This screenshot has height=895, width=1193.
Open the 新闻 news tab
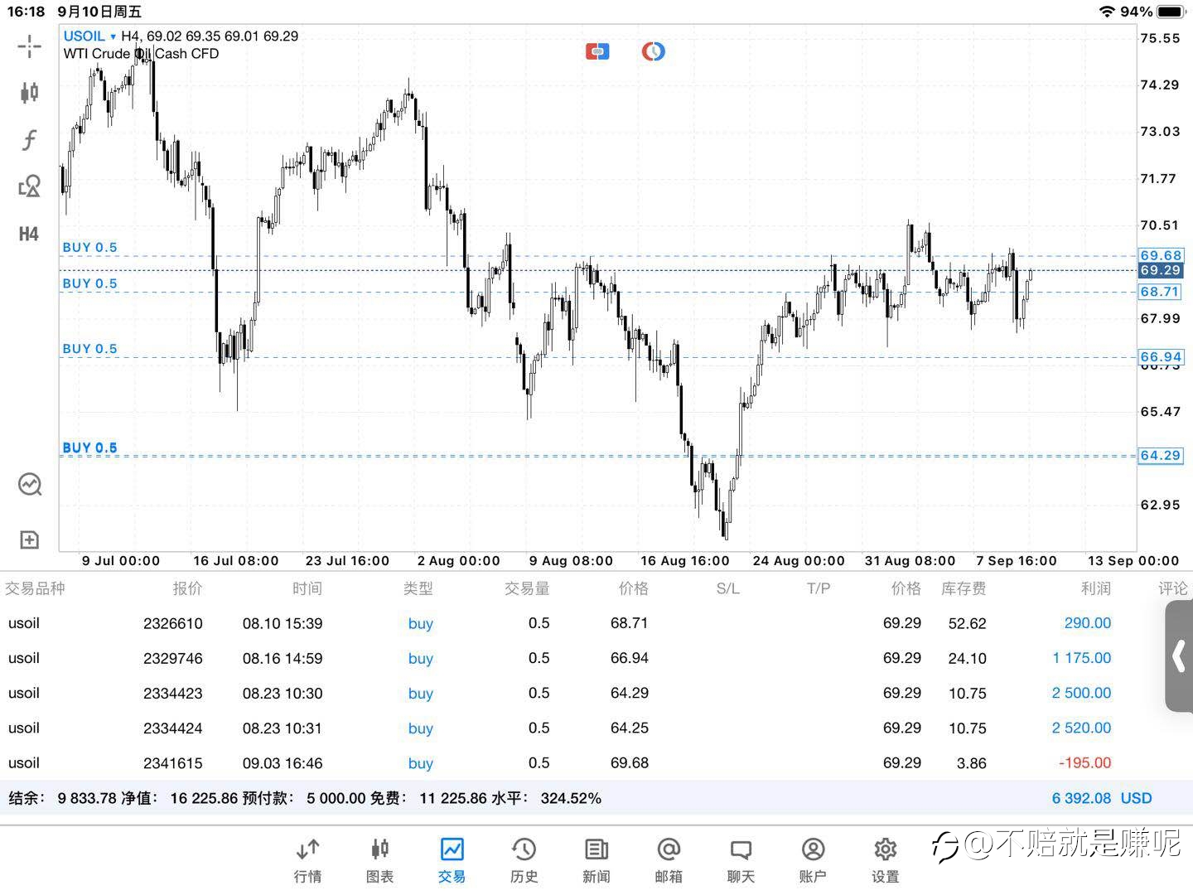596,860
